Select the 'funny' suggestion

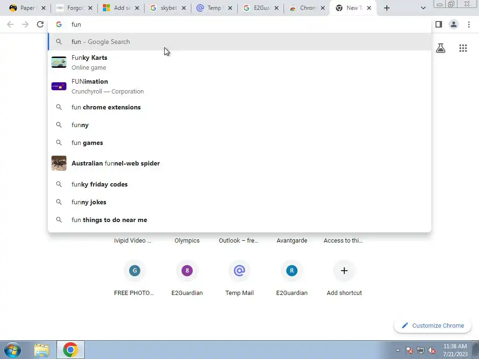[239, 125]
